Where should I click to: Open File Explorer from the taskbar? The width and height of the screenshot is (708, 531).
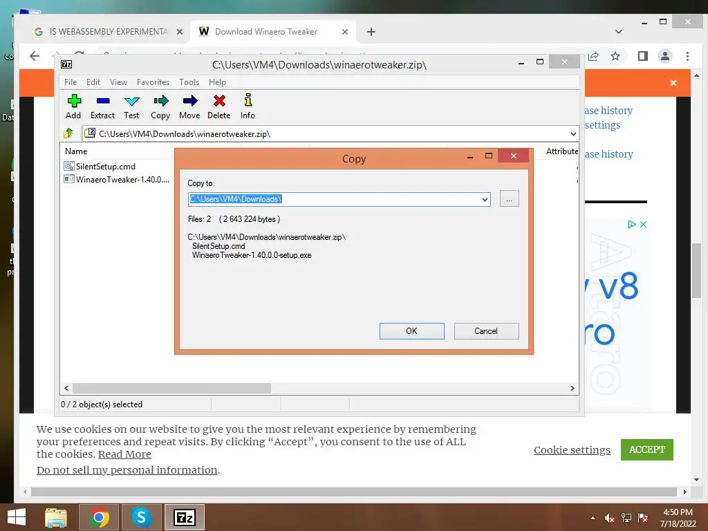[x=56, y=517]
